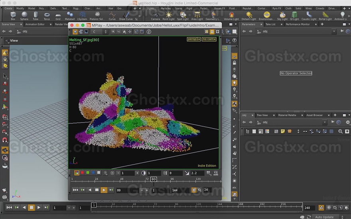Open the MPlay info icon
This screenshot has height=219, width=351.
[x=149, y=32]
